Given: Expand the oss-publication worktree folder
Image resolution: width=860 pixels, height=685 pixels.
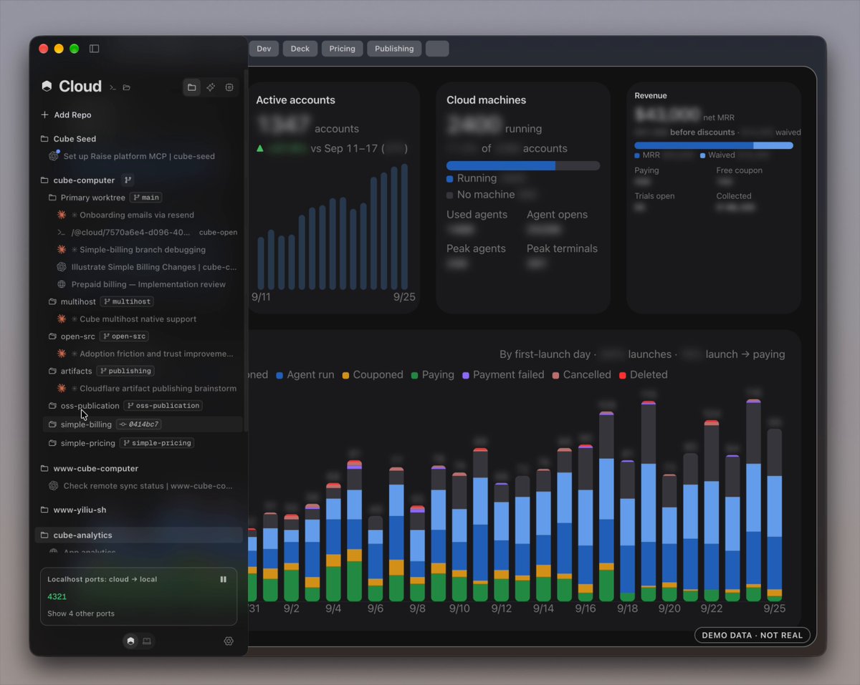Looking at the screenshot, I should tap(52, 406).
